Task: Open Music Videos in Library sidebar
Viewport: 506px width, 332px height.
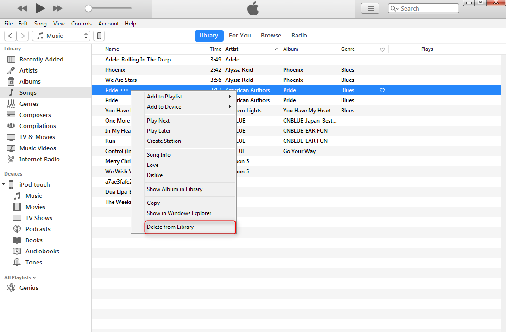Action: (37, 148)
